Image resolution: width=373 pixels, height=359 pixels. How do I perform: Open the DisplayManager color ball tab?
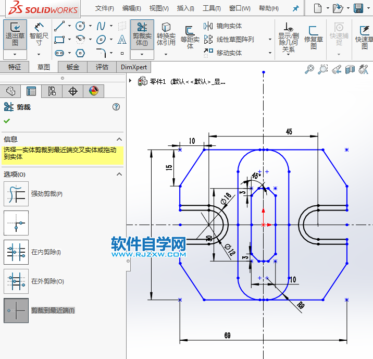94,91
